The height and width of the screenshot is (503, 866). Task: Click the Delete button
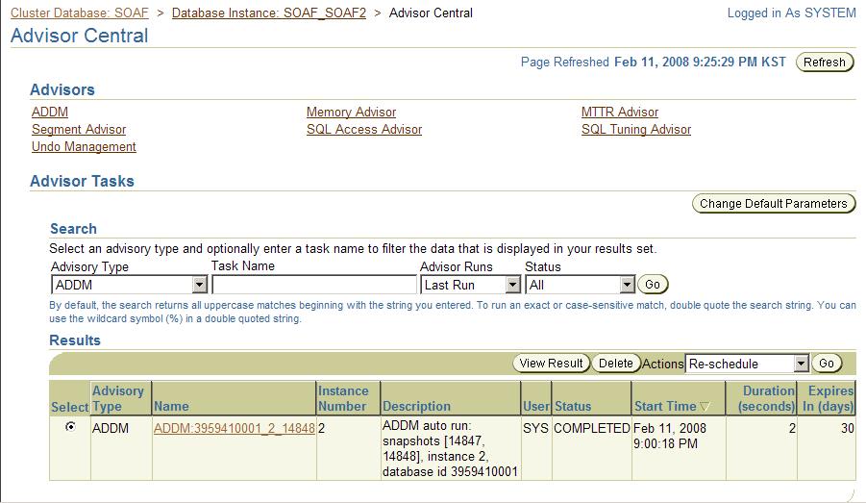(x=616, y=364)
